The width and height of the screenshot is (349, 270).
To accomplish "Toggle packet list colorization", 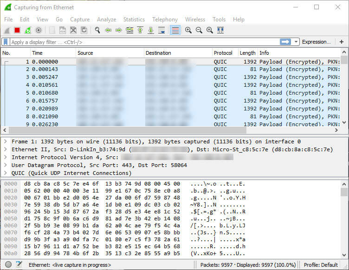I will click(175, 30).
